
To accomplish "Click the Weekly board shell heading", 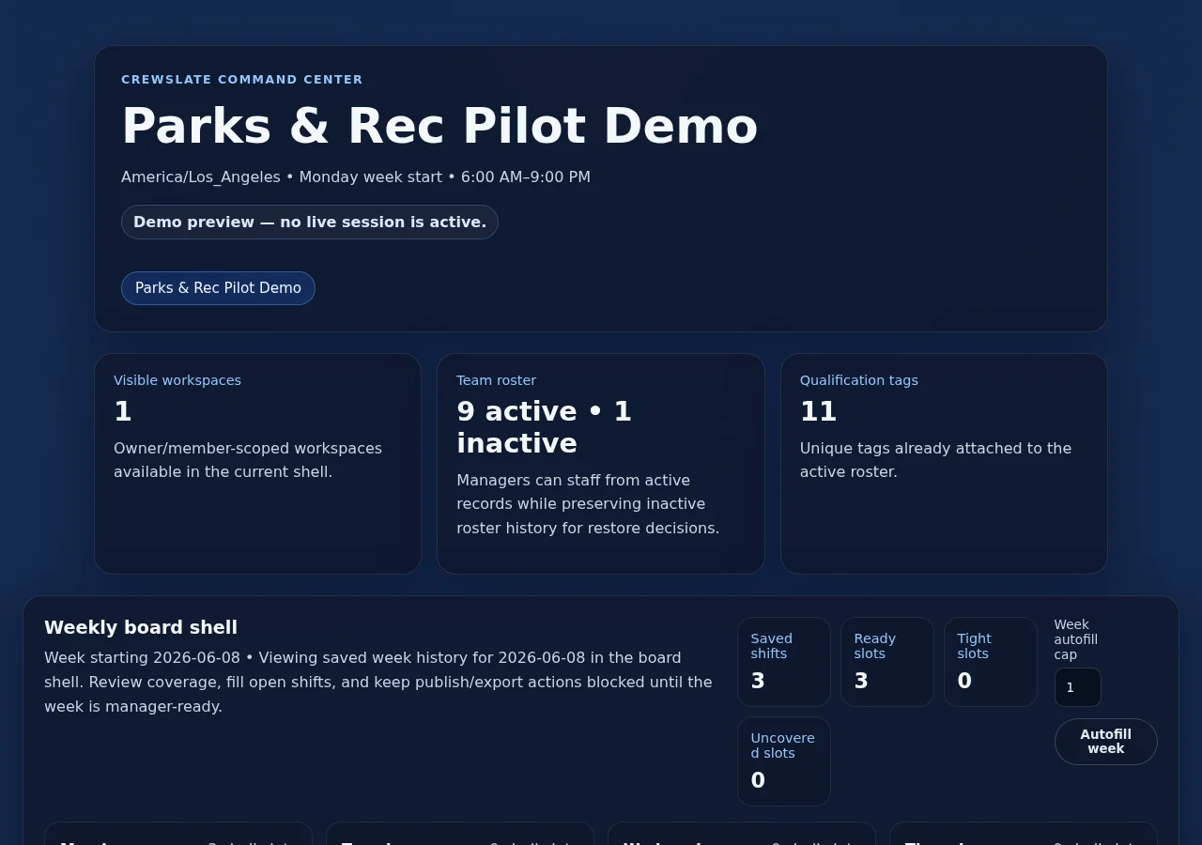I will point(141,627).
